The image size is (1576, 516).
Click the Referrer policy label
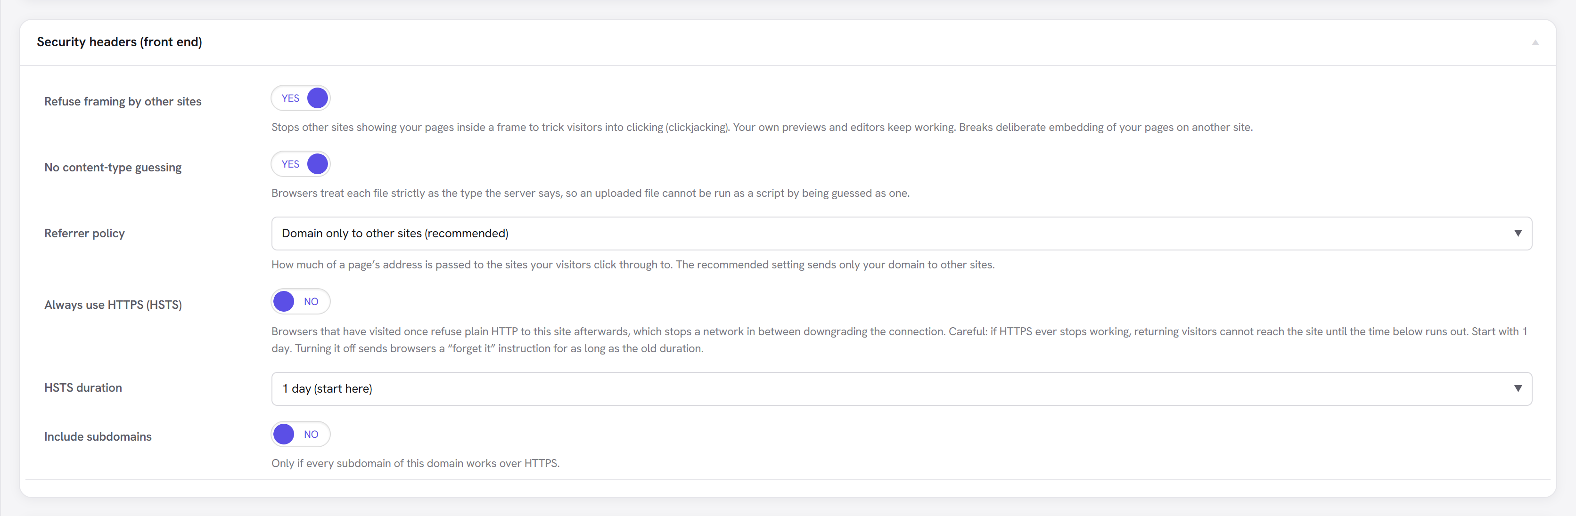point(84,234)
